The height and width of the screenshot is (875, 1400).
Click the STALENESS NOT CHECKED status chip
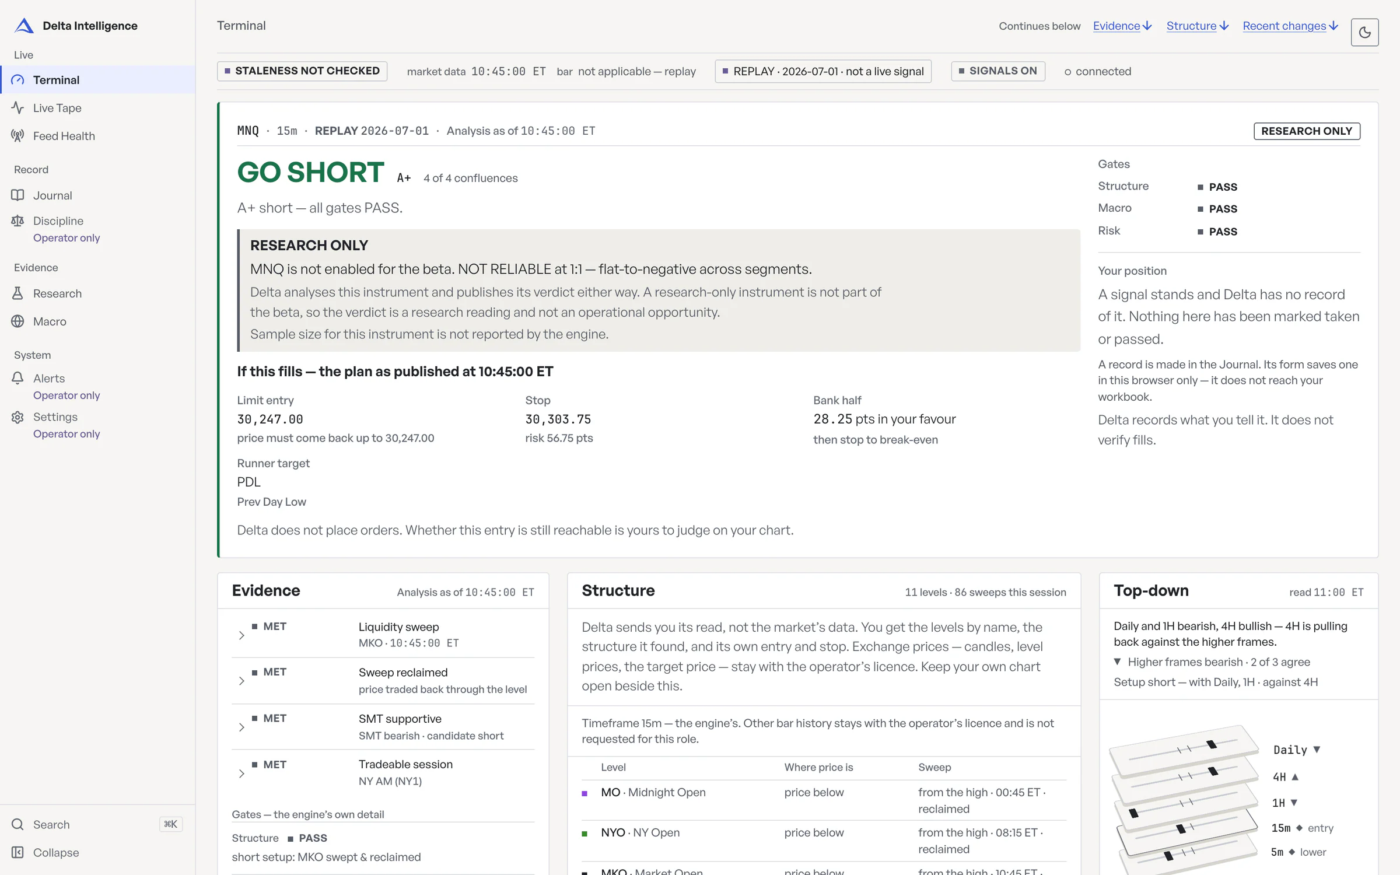[302, 71]
